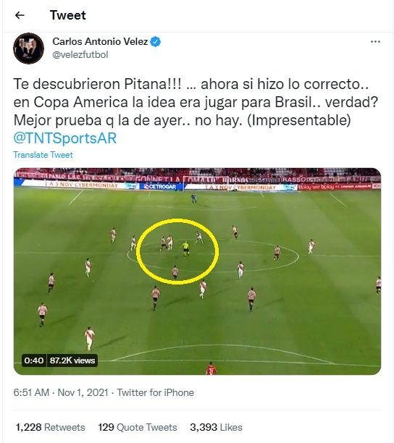Click the 87.2K views label
This screenshot has width=394, height=443.
point(72,360)
